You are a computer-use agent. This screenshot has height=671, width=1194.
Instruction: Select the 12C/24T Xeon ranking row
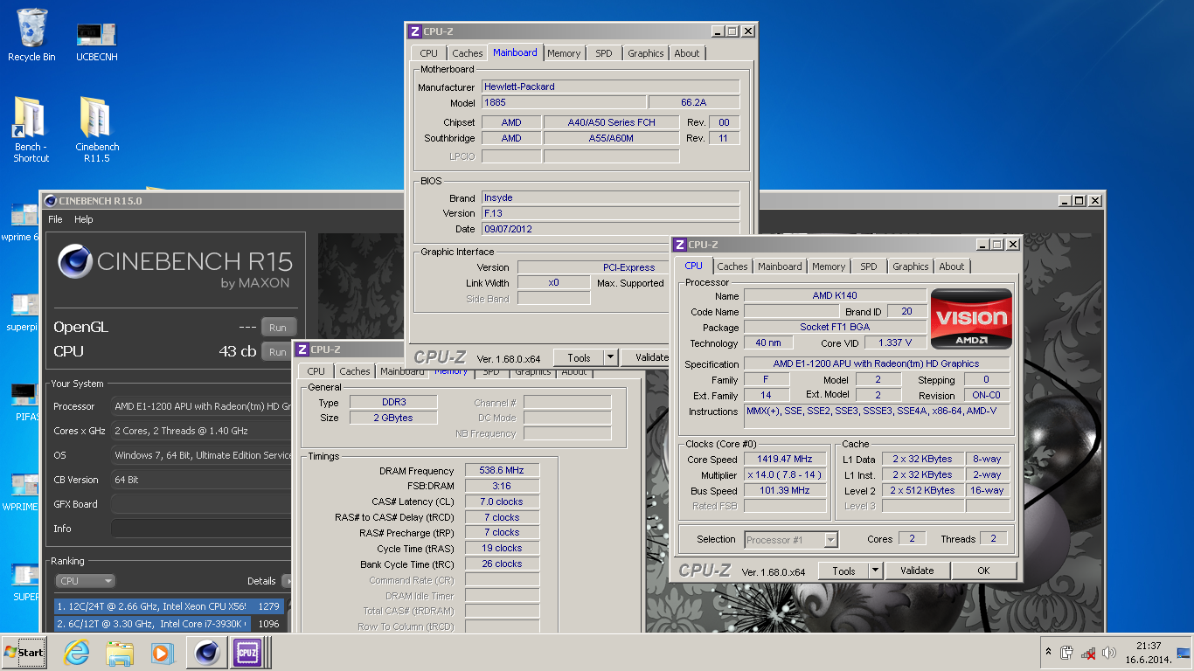169,605
